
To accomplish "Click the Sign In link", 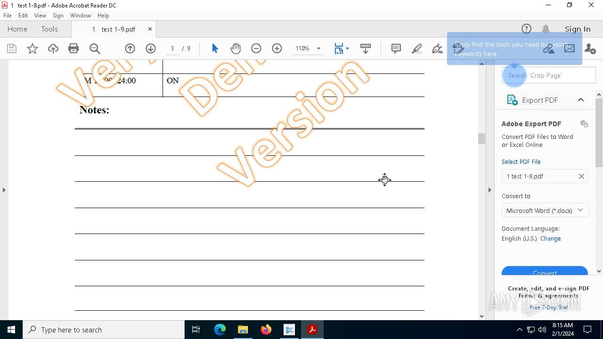I will tap(578, 29).
